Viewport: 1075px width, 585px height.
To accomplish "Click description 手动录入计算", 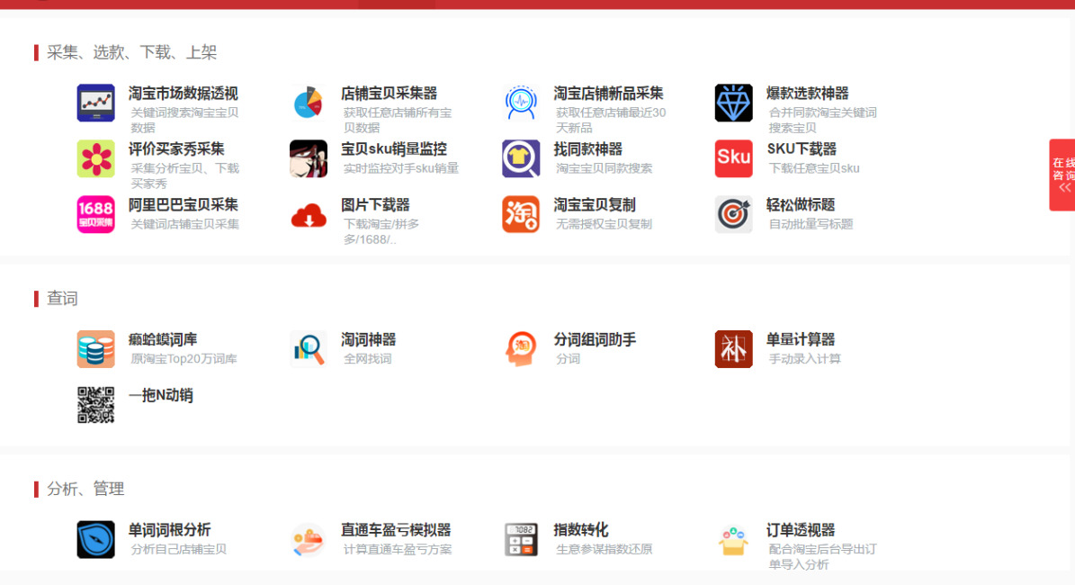I will (x=804, y=359).
